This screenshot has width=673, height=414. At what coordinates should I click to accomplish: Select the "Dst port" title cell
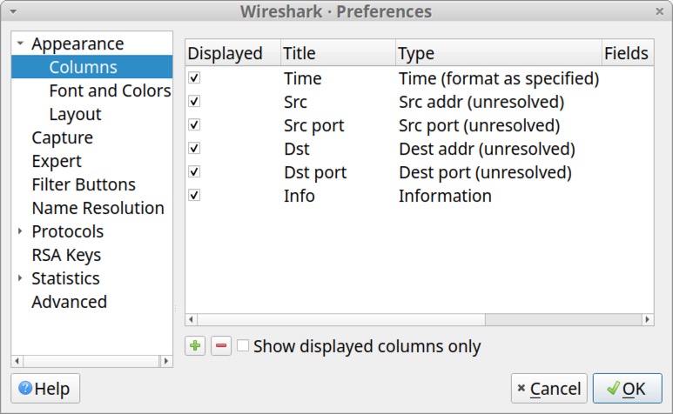click(x=315, y=172)
